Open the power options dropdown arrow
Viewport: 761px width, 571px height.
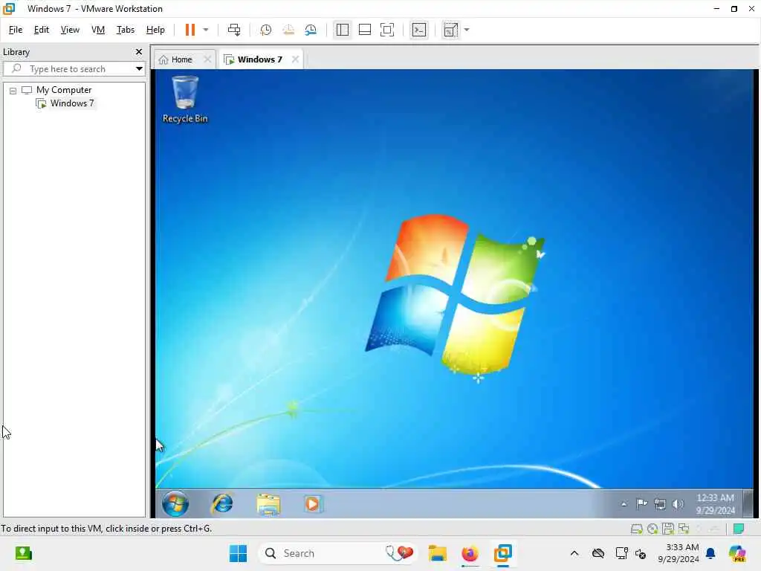pyautogui.click(x=206, y=30)
